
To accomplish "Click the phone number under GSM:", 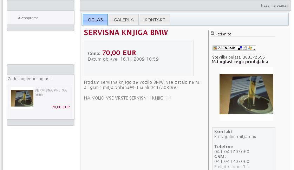I will click(x=232, y=161).
